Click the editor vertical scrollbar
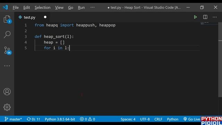Image resolution: width=222 pixels, height=125 pixels. 220,59
